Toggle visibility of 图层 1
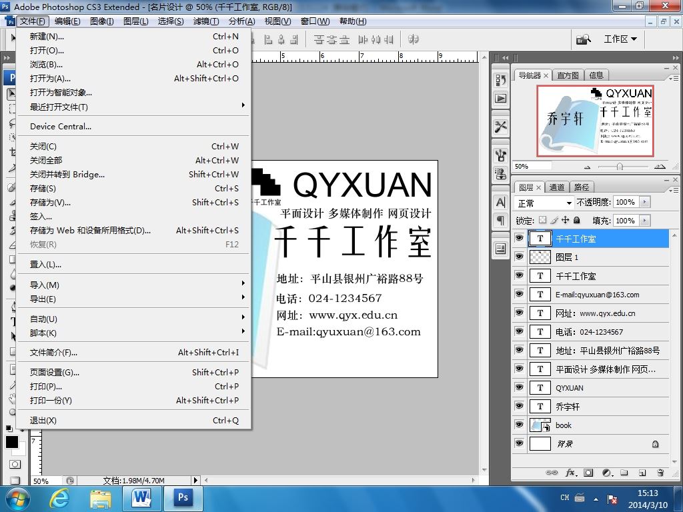Screen dimensions: 683x512 pyautogui.click(x=519, y=257)
